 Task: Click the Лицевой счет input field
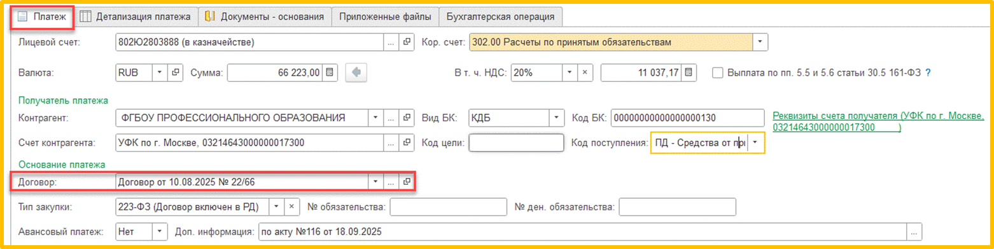tap(249, 43)
